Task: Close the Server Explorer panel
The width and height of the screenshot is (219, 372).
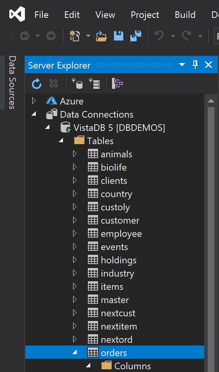Action: [x=208, y=65]
